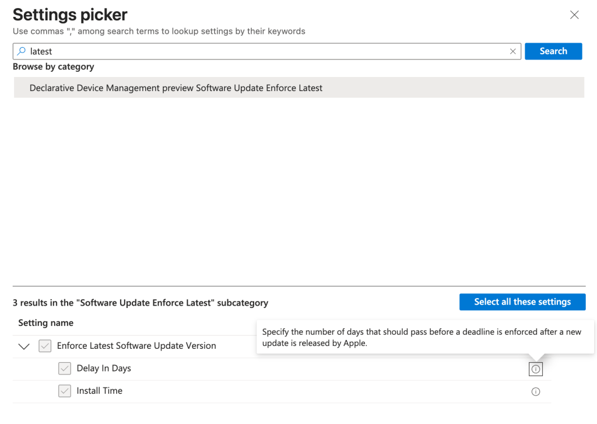Collapse Enforce Latest Software Update Version group
This screenshot has width=597, height=424.
tap(24, 346)
